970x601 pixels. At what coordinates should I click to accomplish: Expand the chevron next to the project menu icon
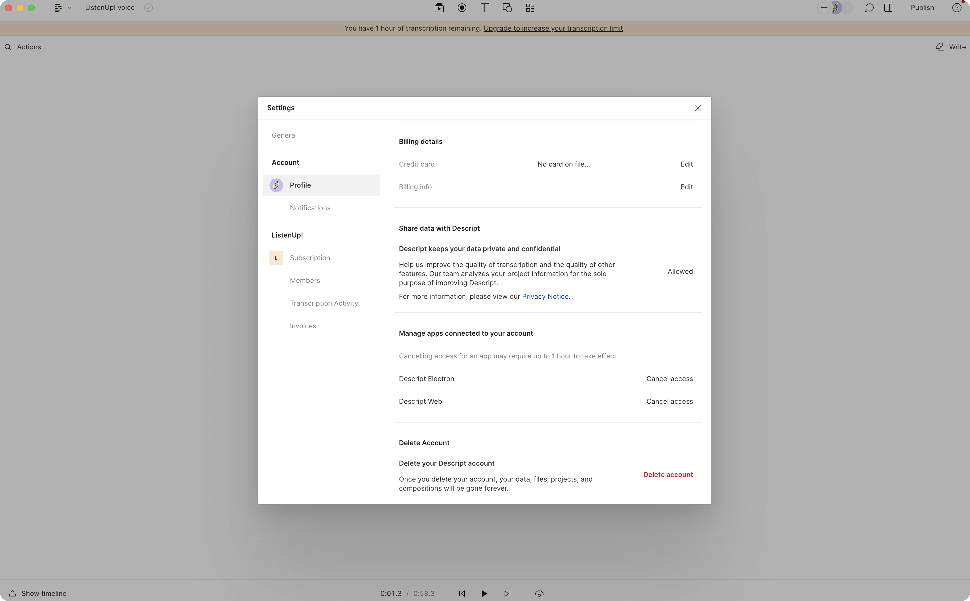[69, 8]
